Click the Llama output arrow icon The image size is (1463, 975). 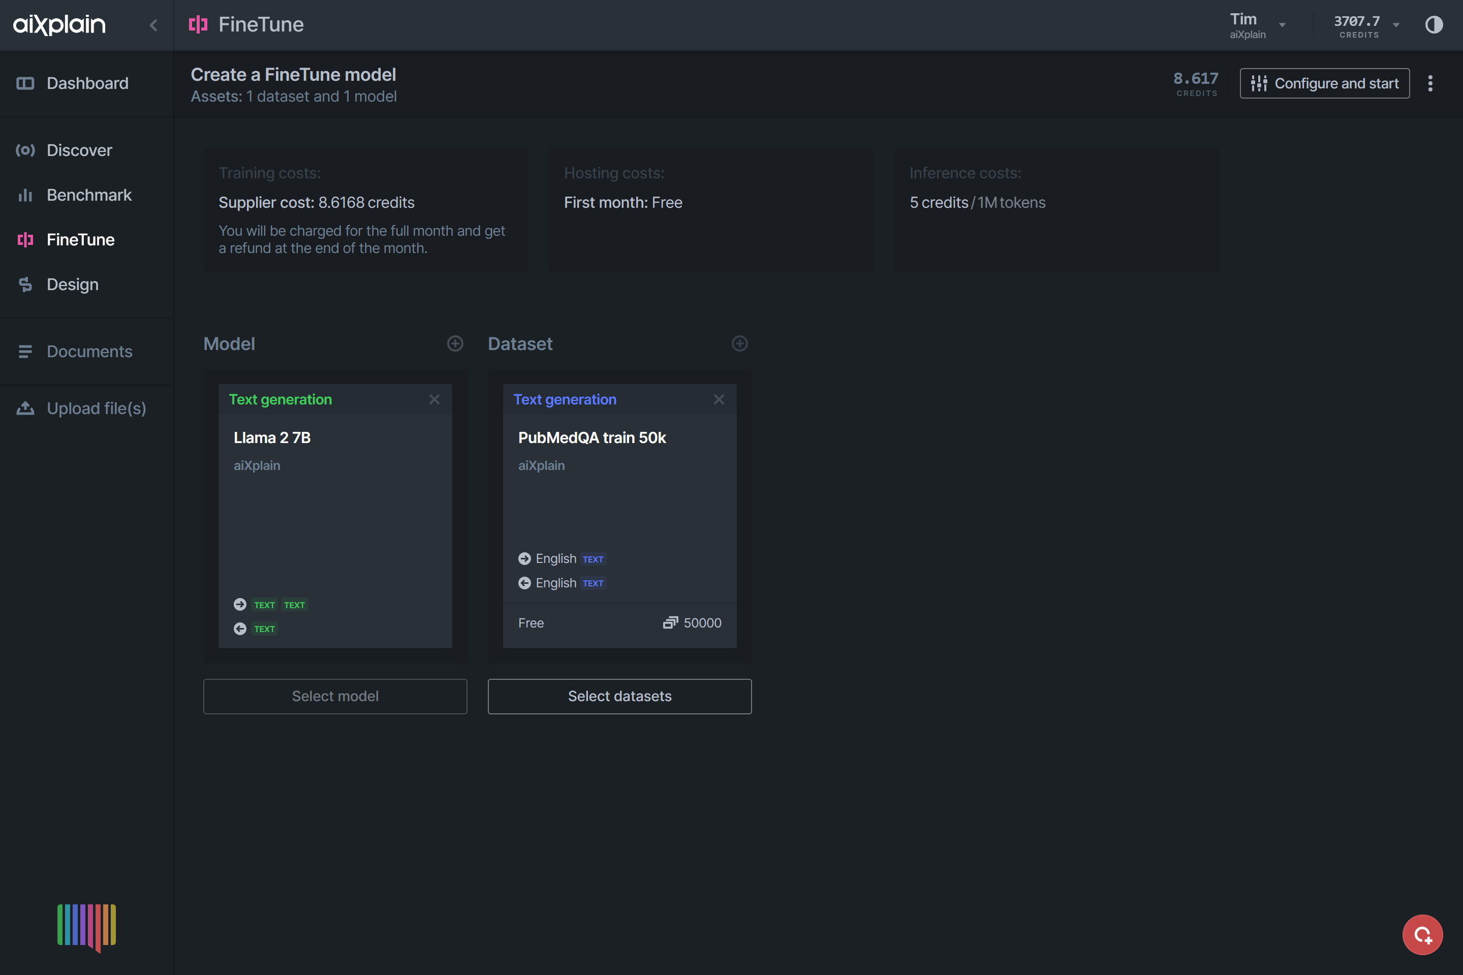click(240, 628)
